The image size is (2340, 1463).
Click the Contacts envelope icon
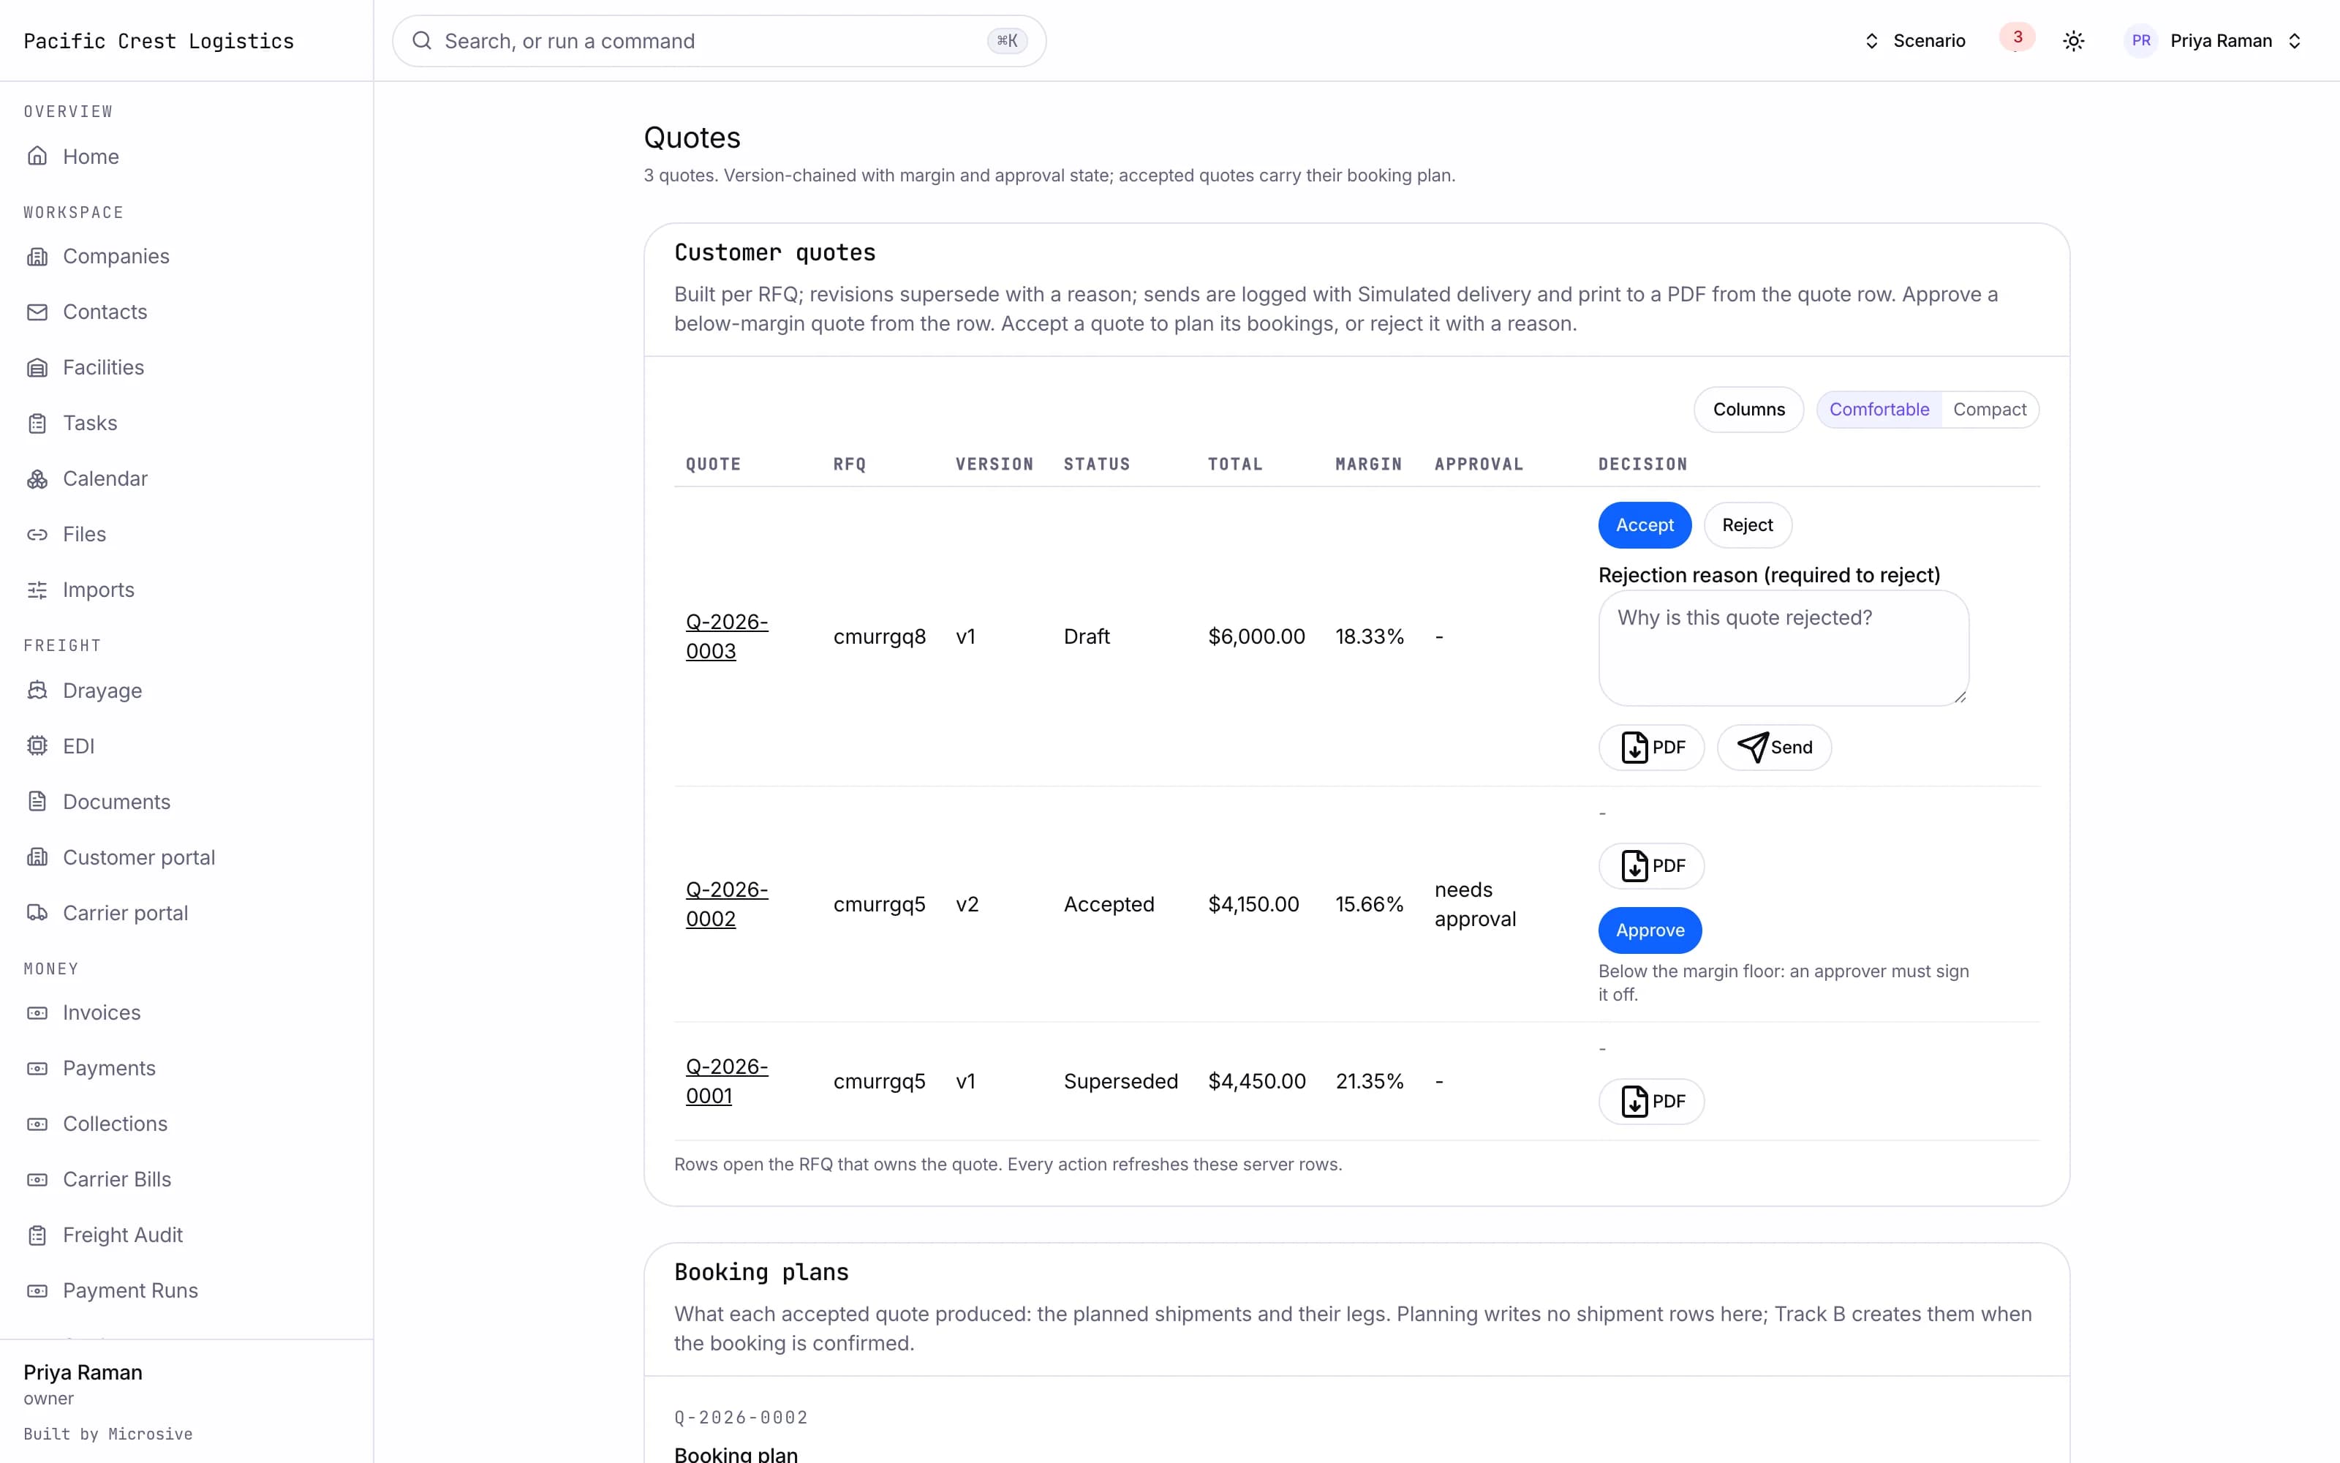(37, 312)
